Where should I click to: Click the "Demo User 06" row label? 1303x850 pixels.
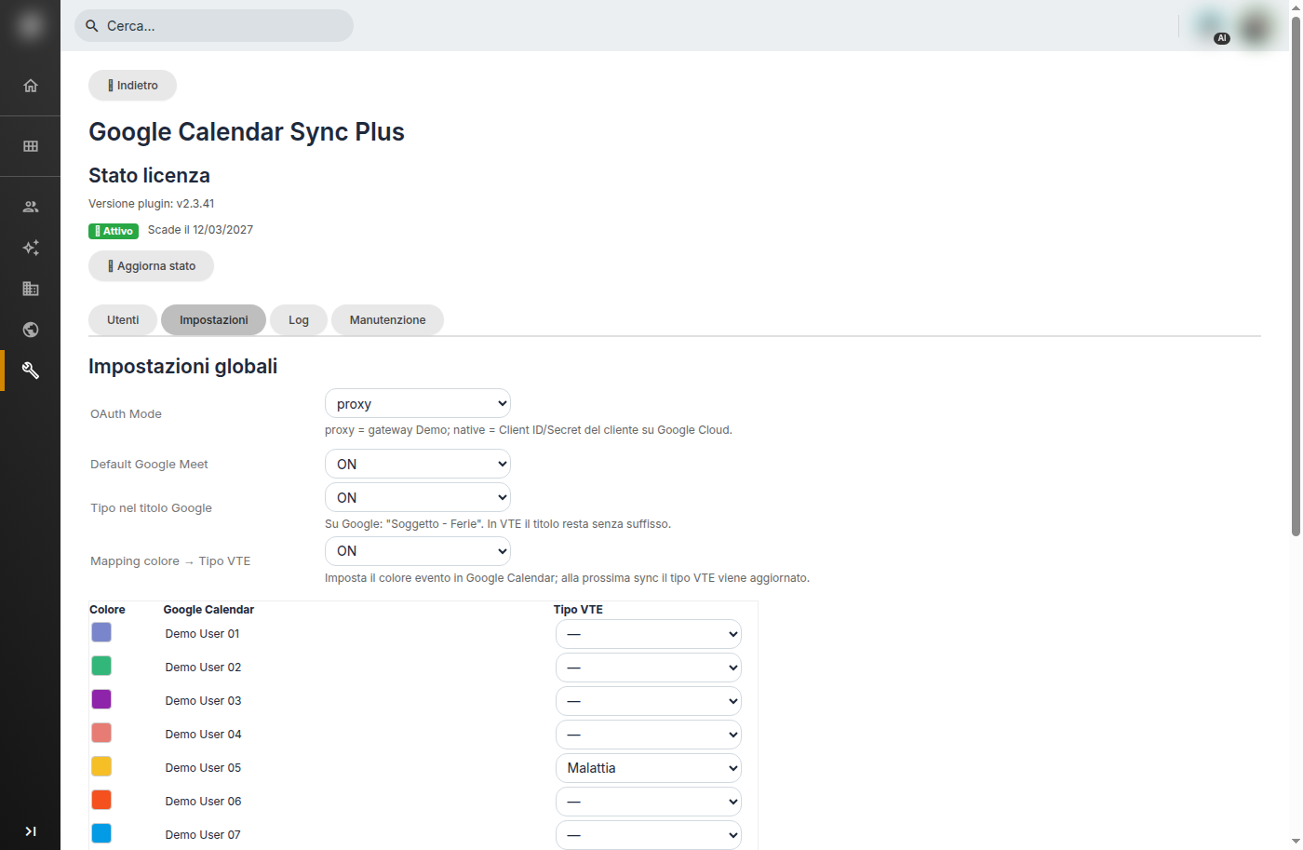203,802
